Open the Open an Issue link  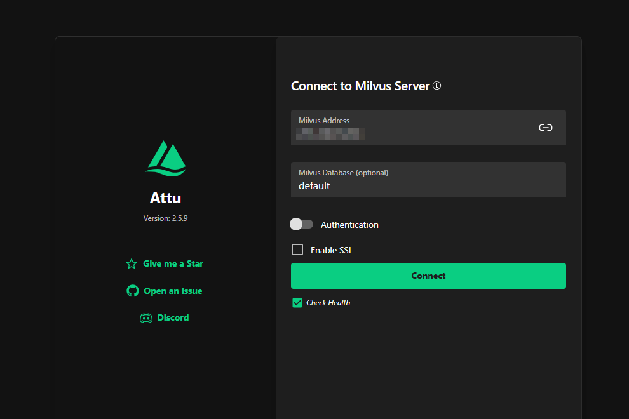click(x=173, y=291)
